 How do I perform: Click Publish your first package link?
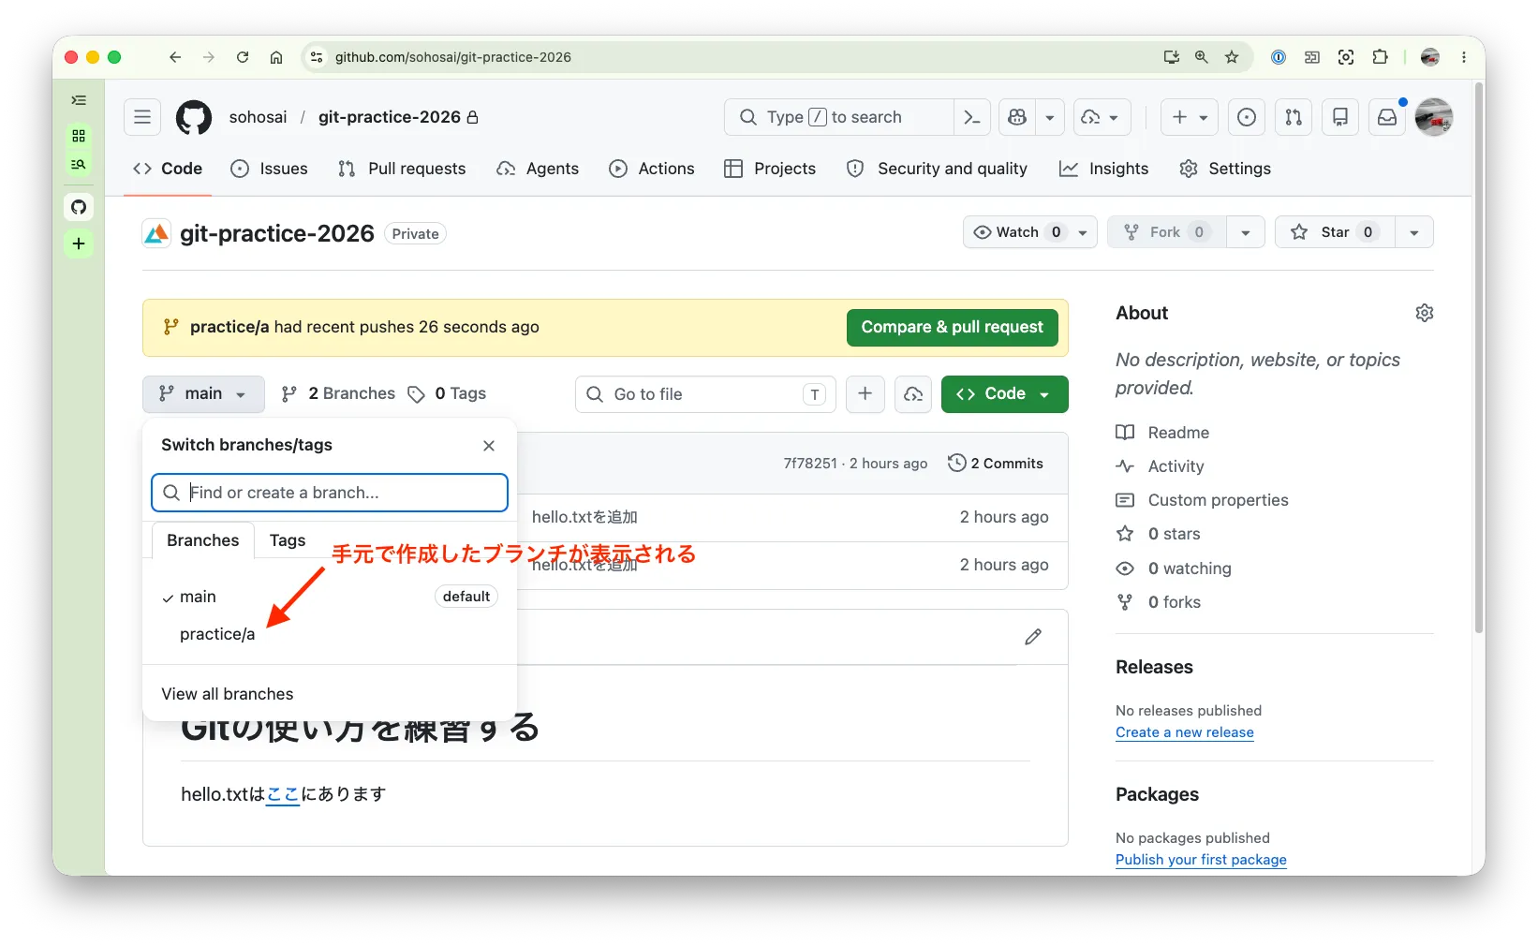click(x=1201, y=860)
